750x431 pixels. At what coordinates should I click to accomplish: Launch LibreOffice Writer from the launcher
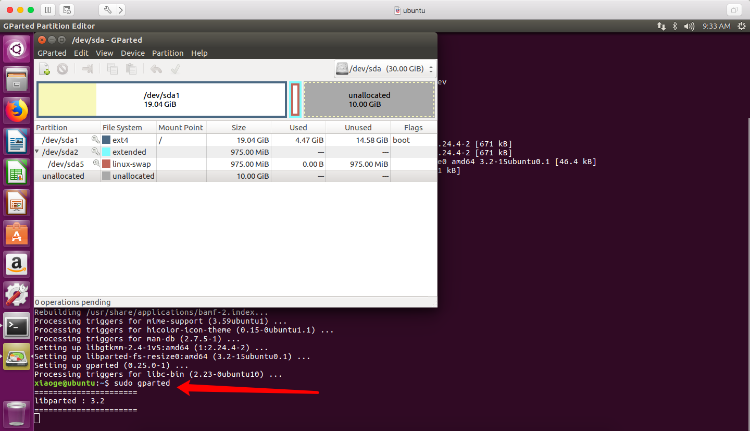(17, 141)
